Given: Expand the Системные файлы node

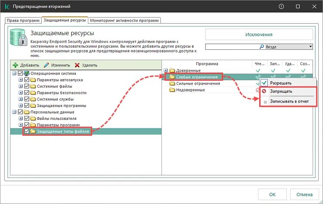Looking at the screenshot, I should [x=20, y=86].
